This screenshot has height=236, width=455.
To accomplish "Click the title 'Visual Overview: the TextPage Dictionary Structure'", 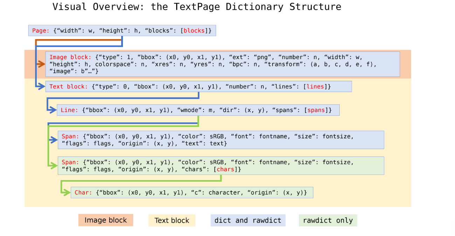I will [x=197, y=7].
